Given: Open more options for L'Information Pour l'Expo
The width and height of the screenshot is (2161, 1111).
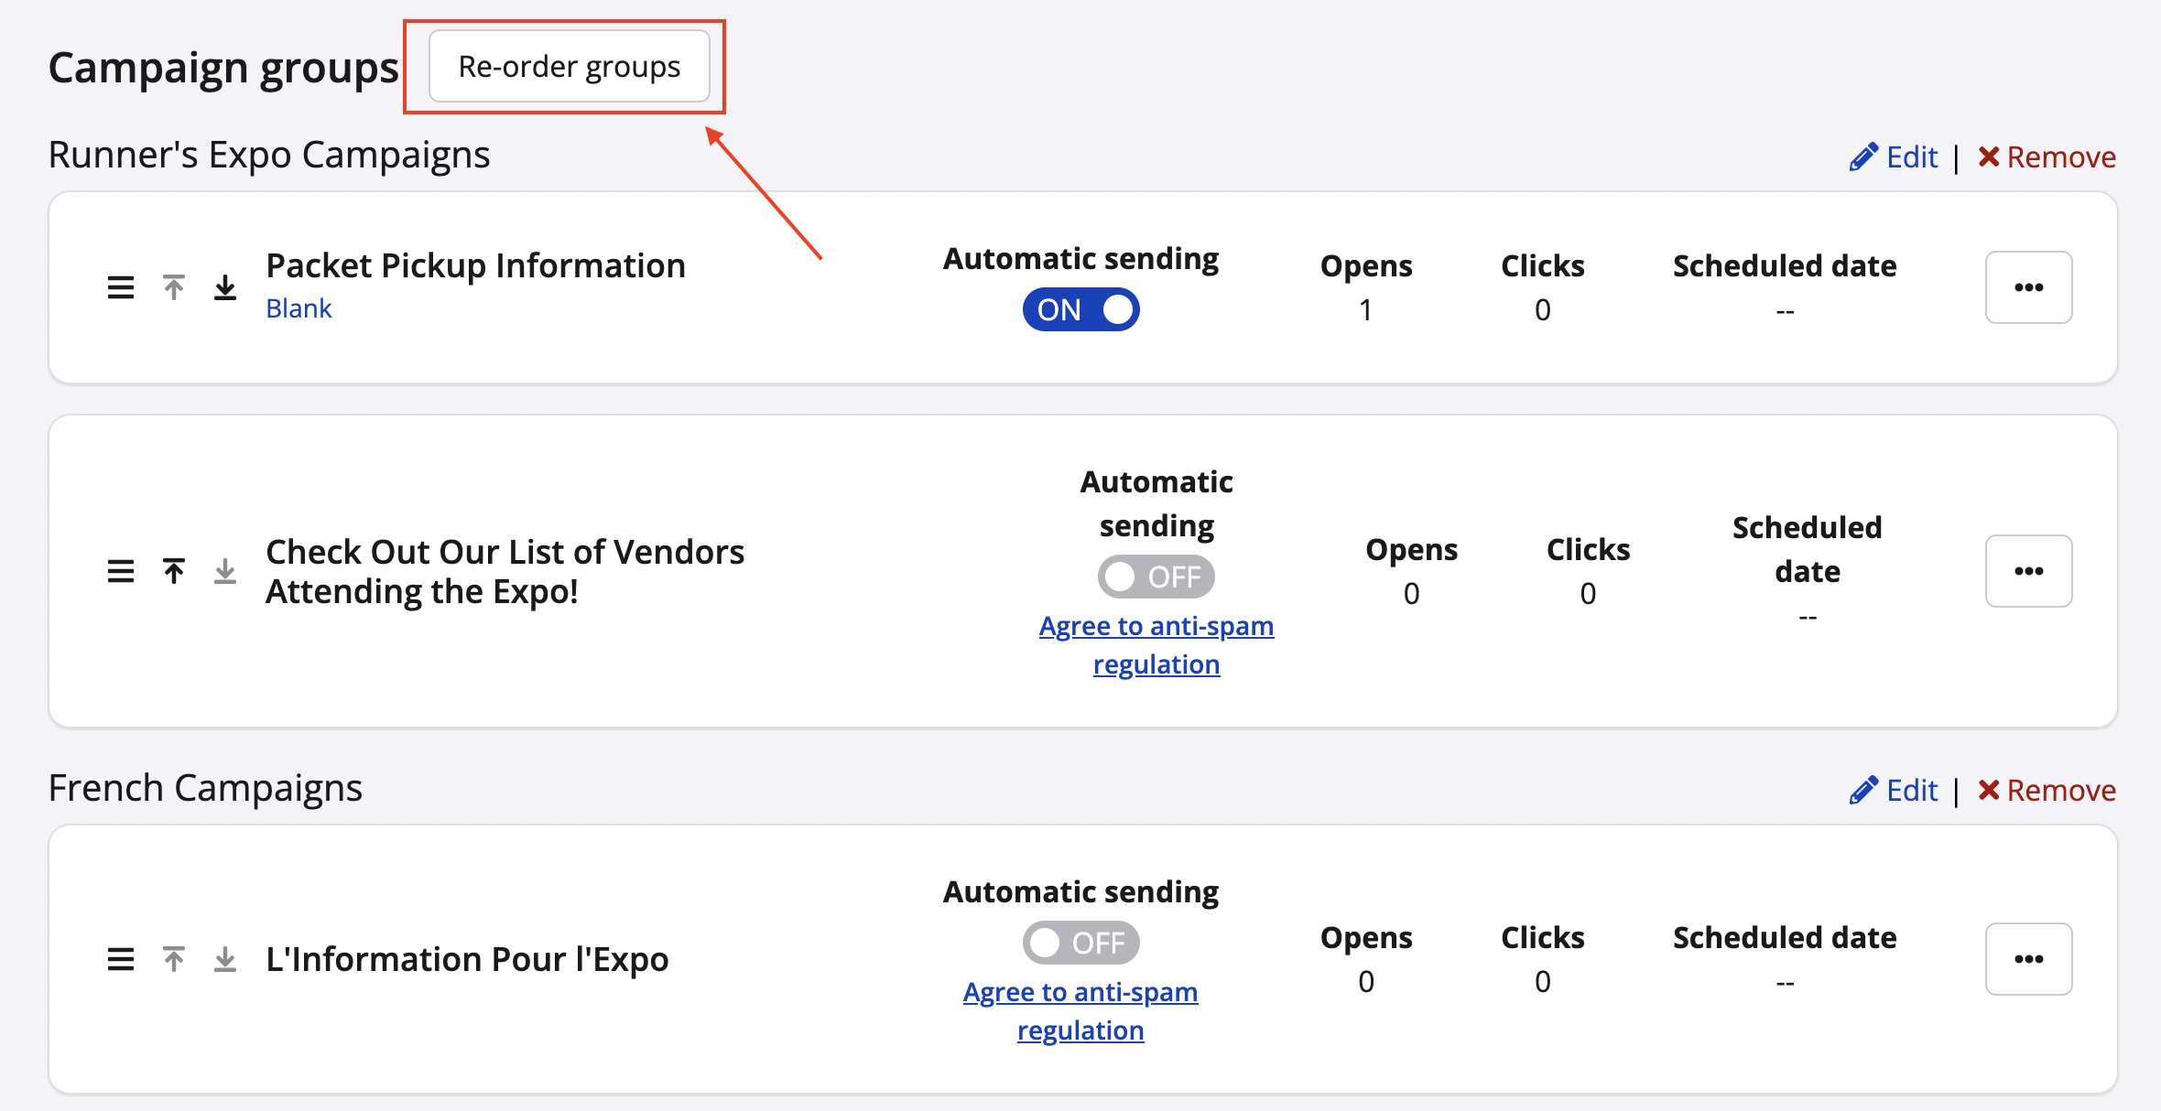Looking at the screenshot, I should (2028, 959).
